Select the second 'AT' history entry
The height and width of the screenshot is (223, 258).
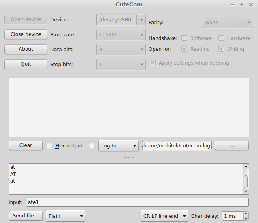[x=13, y=174]
